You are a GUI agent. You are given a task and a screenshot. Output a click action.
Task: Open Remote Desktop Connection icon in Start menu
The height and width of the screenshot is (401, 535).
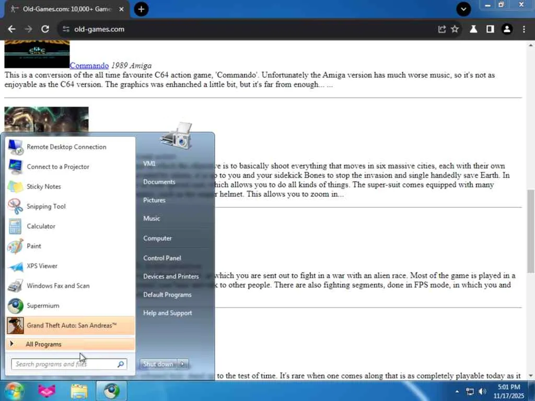tap(15, 147)
